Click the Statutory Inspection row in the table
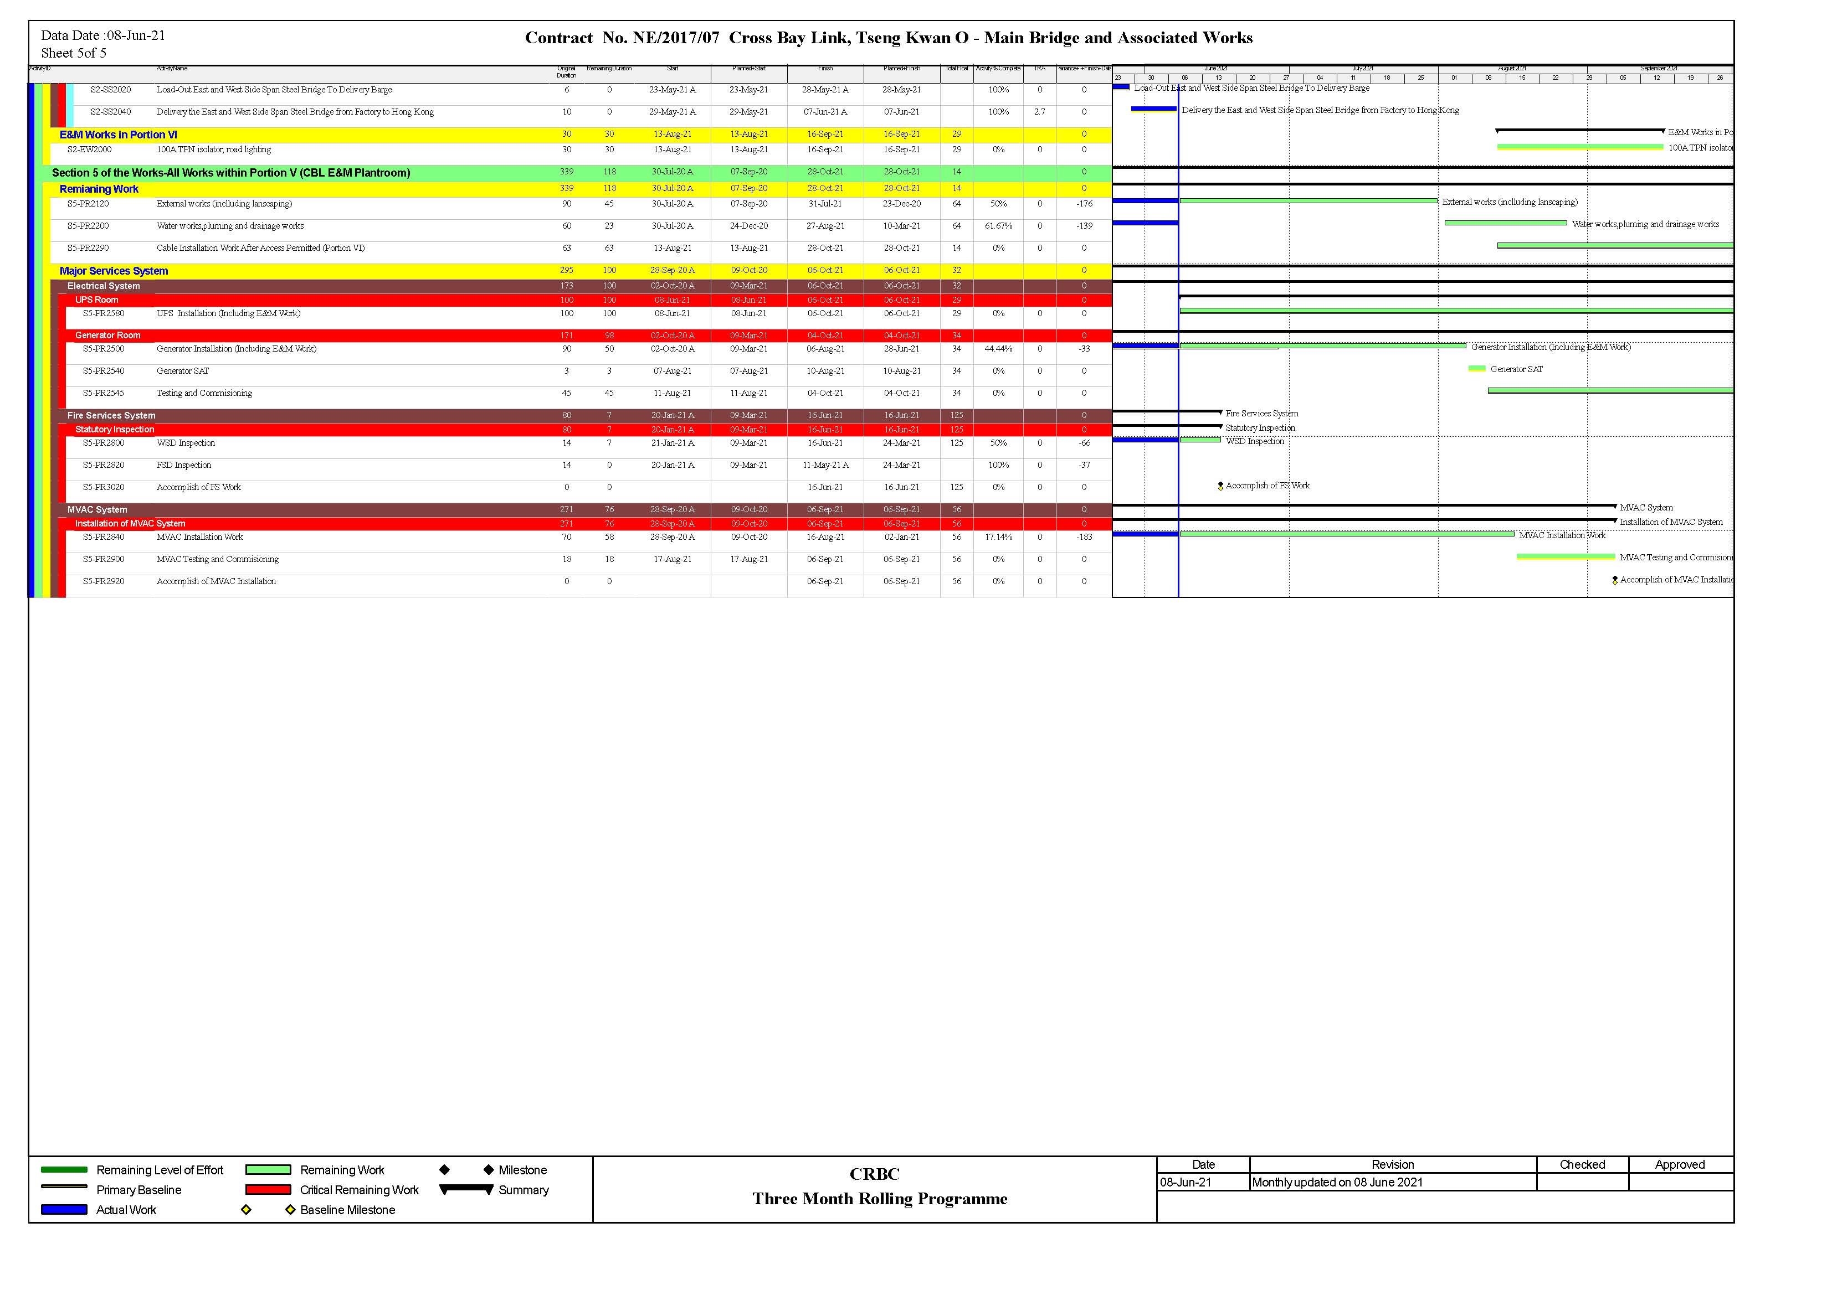 pyautogui.click(x=589, y=430)
